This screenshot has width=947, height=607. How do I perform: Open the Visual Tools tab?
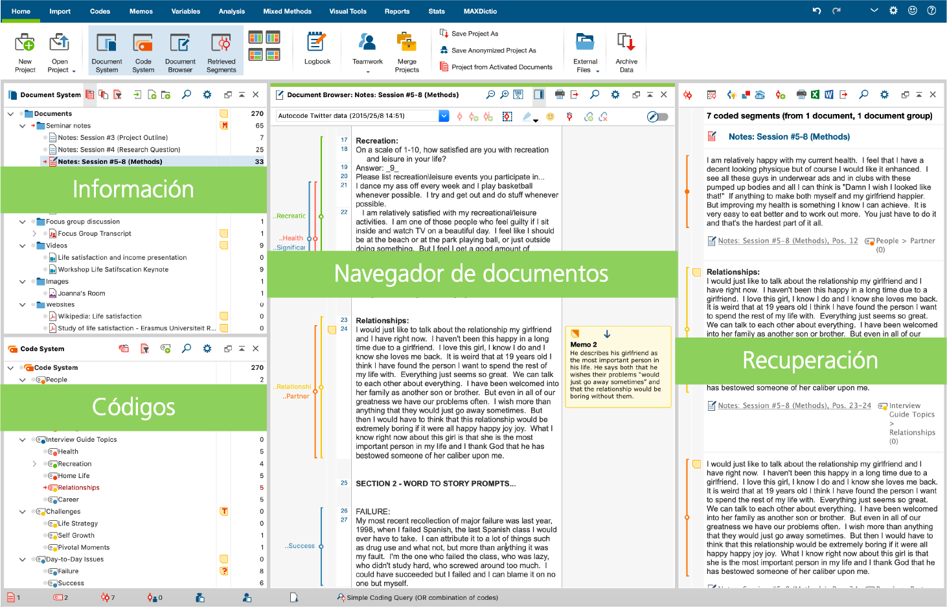(348, 11)
